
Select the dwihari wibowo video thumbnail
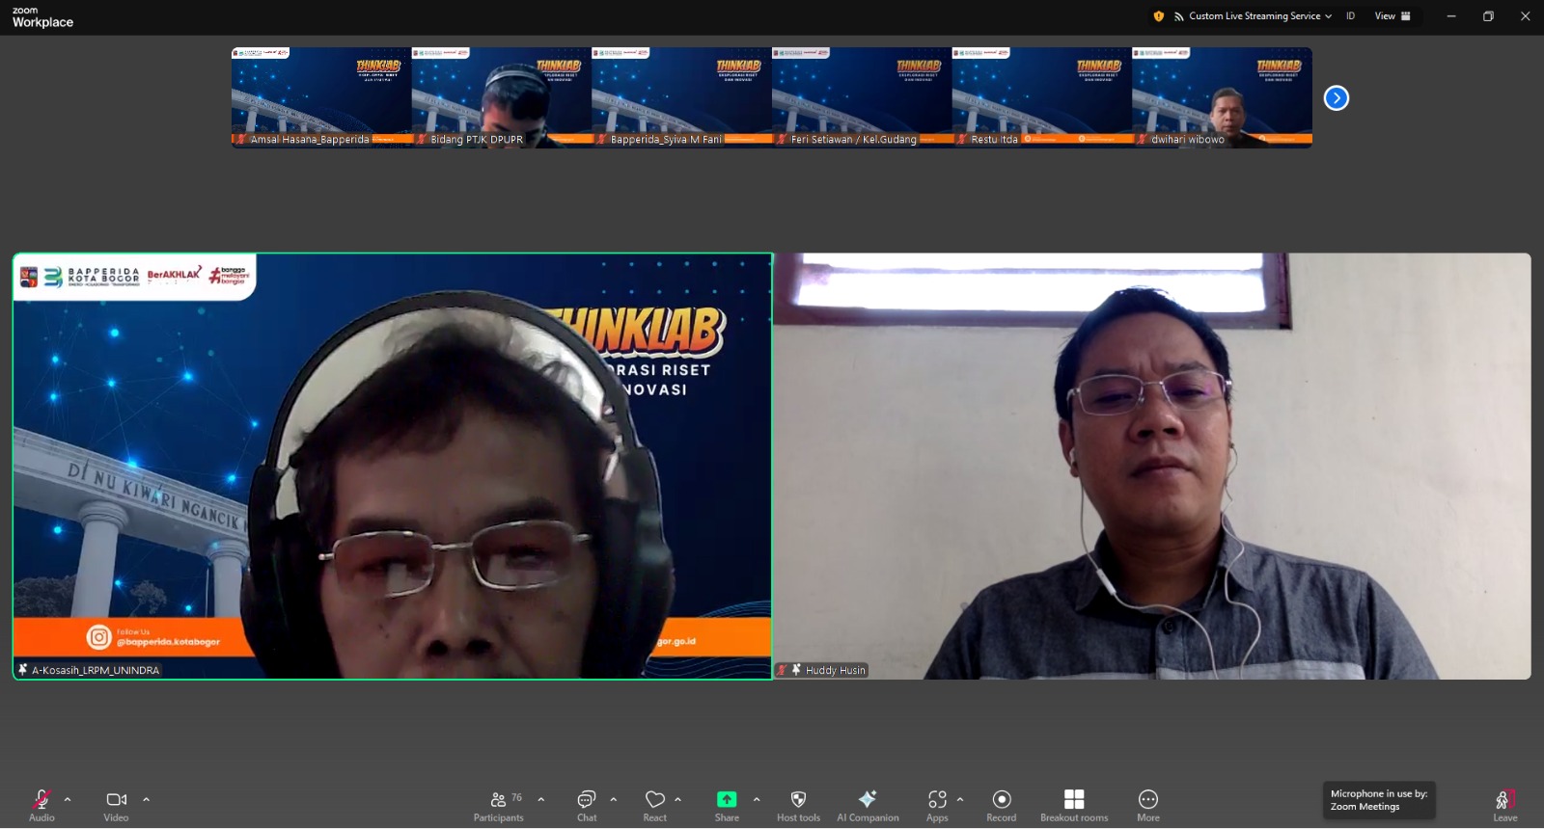[x=1222, y=96]
